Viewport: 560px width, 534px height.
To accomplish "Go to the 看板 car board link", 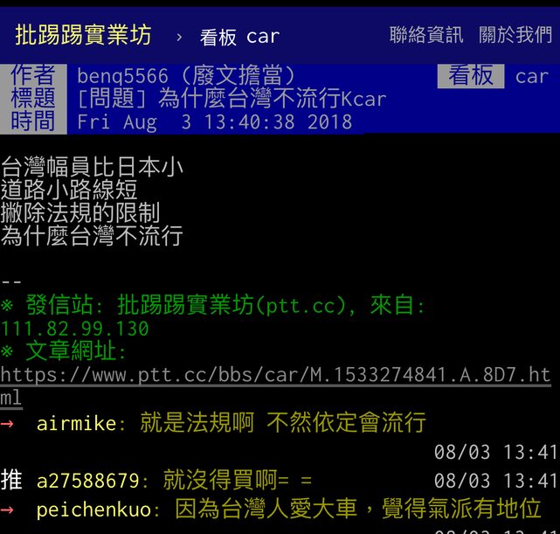I will coord(239,37).
